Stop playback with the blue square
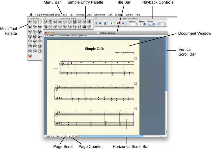Viewport: 211px width, 149px height. coord(105,23)
